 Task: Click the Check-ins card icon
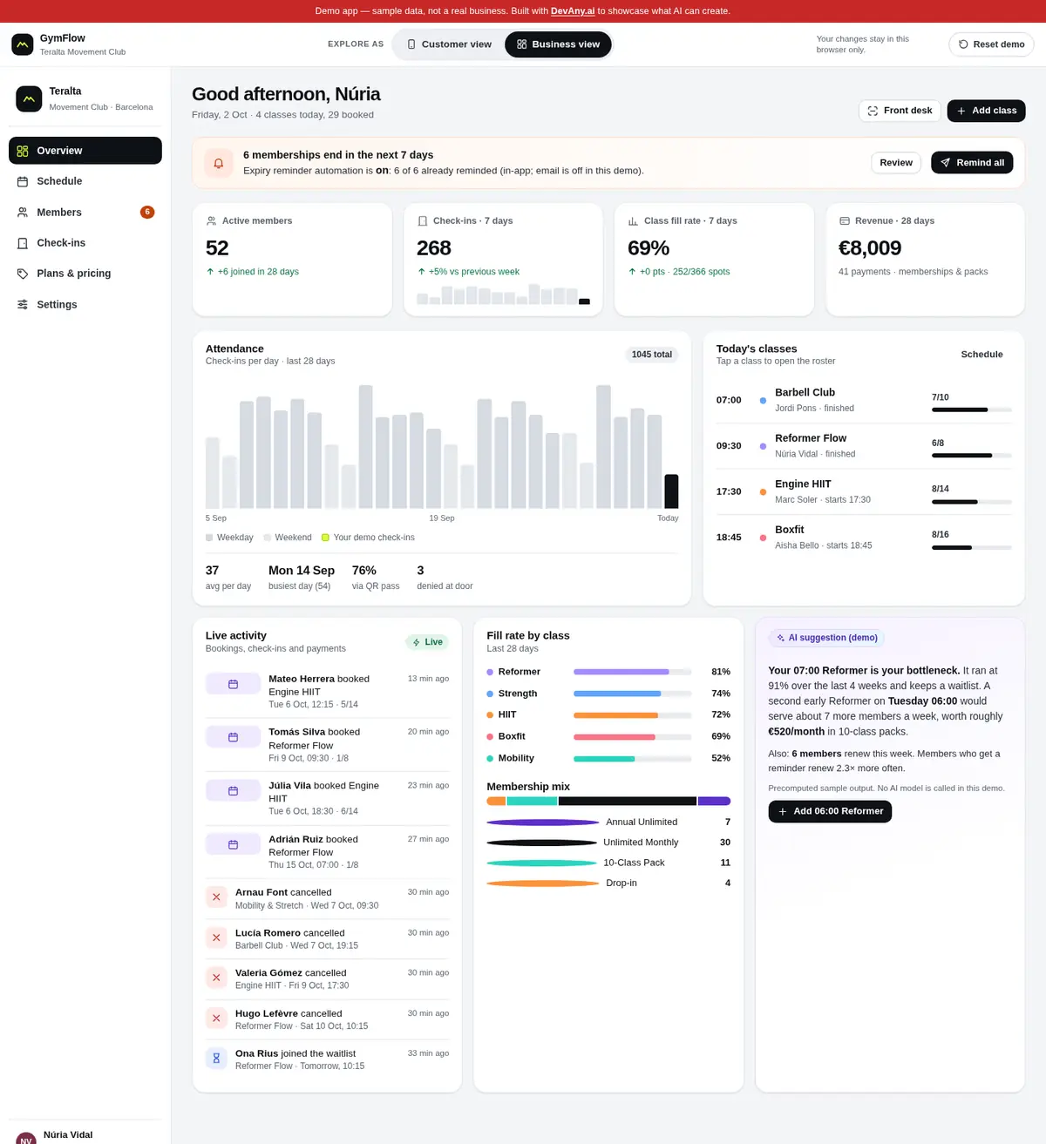pos(423,221)
